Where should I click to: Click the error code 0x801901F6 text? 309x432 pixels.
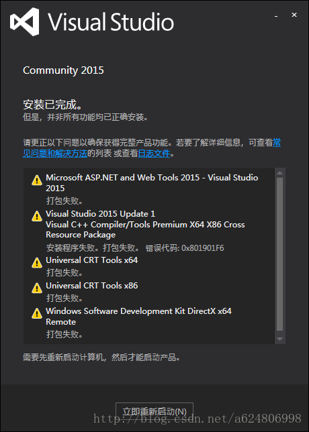[203, 248]
